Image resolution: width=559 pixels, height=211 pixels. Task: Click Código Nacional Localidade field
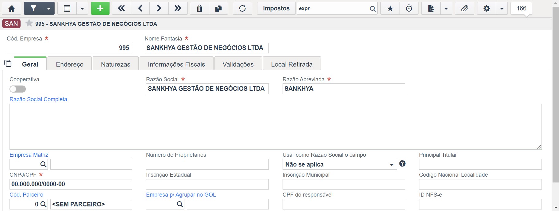tap(480, 184)
